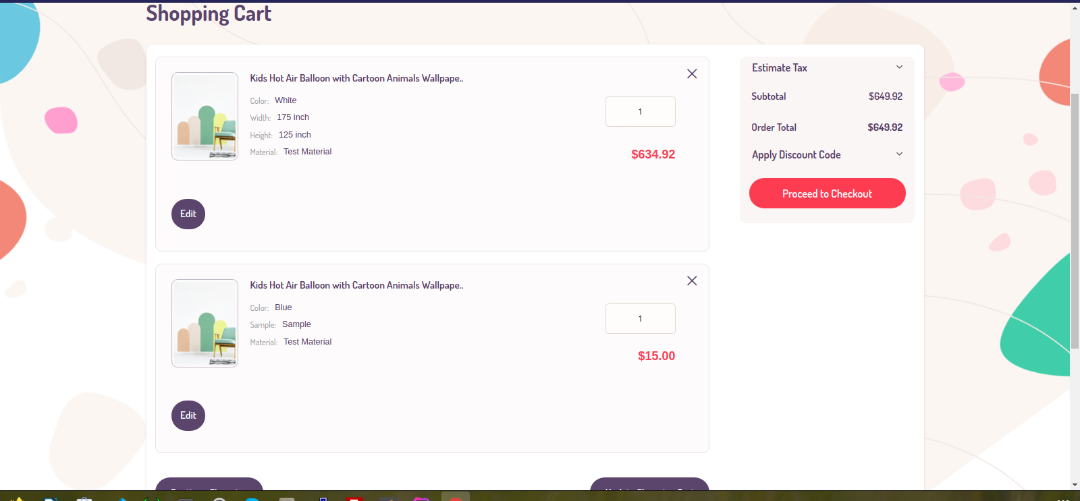This screenshot has width=1080, height=501.
Task: Click the Estimate Tax heading text
Action: 780,68
